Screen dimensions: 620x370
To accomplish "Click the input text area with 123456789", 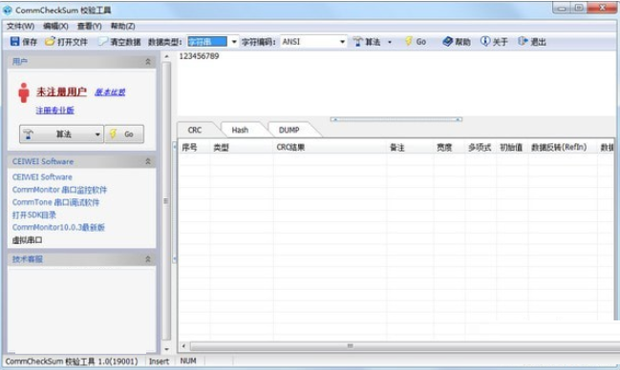I will [x=396, y=84].
